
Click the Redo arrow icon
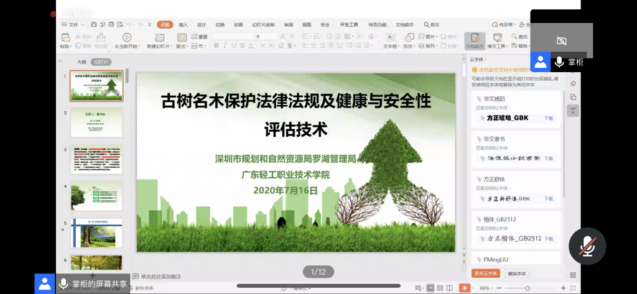point(140,25)
